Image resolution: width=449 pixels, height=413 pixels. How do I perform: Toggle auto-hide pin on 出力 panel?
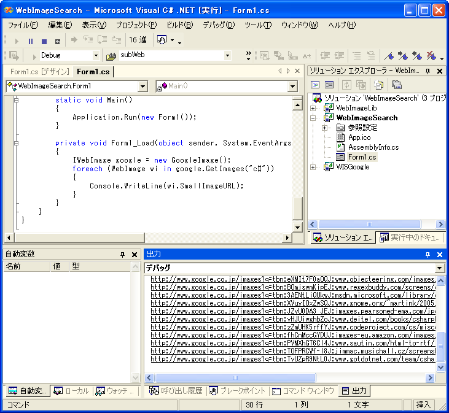(428, 255)
